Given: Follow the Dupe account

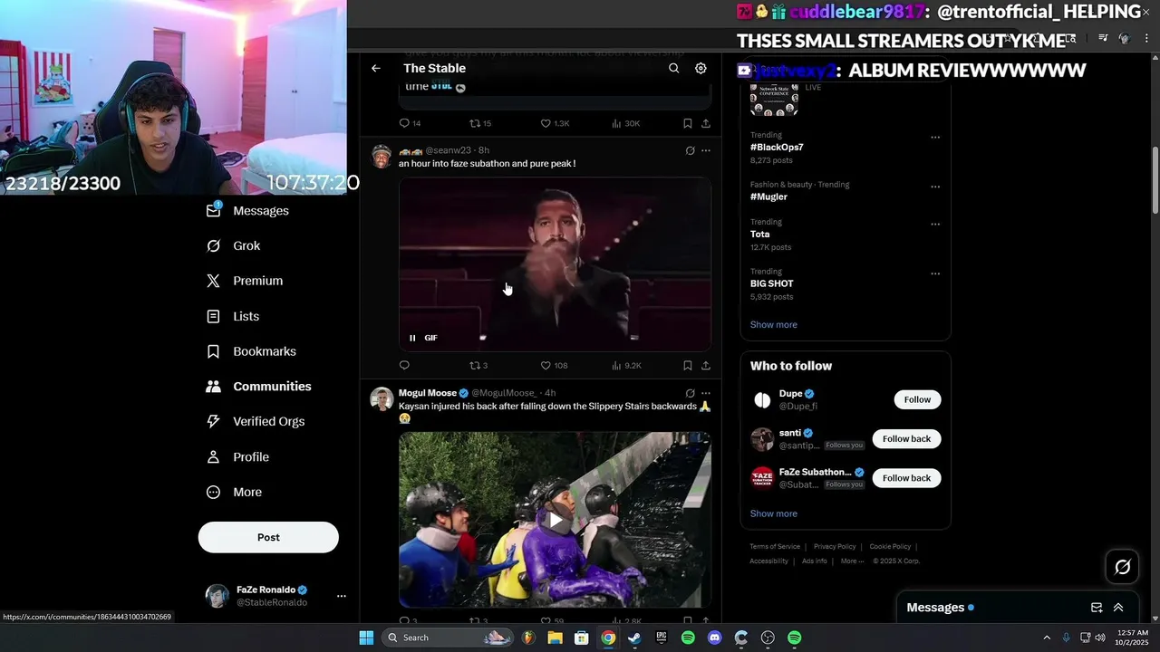Looking at the screenshot, I should pos(917,399).
